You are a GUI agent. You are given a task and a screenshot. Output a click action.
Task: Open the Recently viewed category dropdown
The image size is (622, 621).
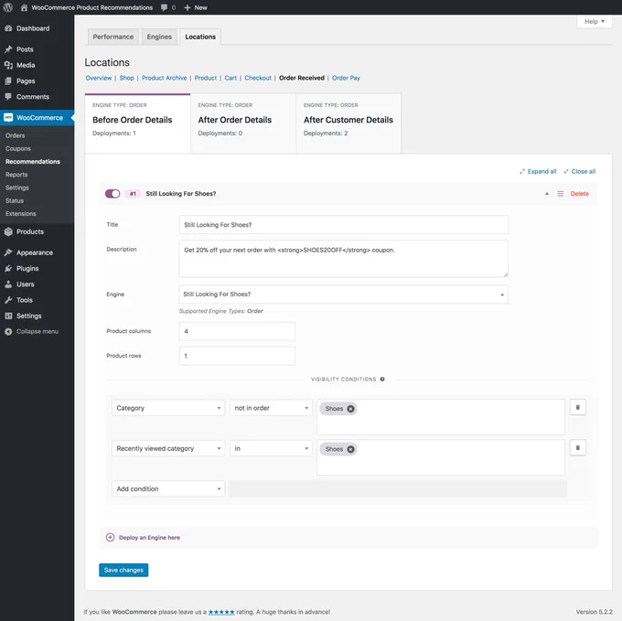point(168,448)
